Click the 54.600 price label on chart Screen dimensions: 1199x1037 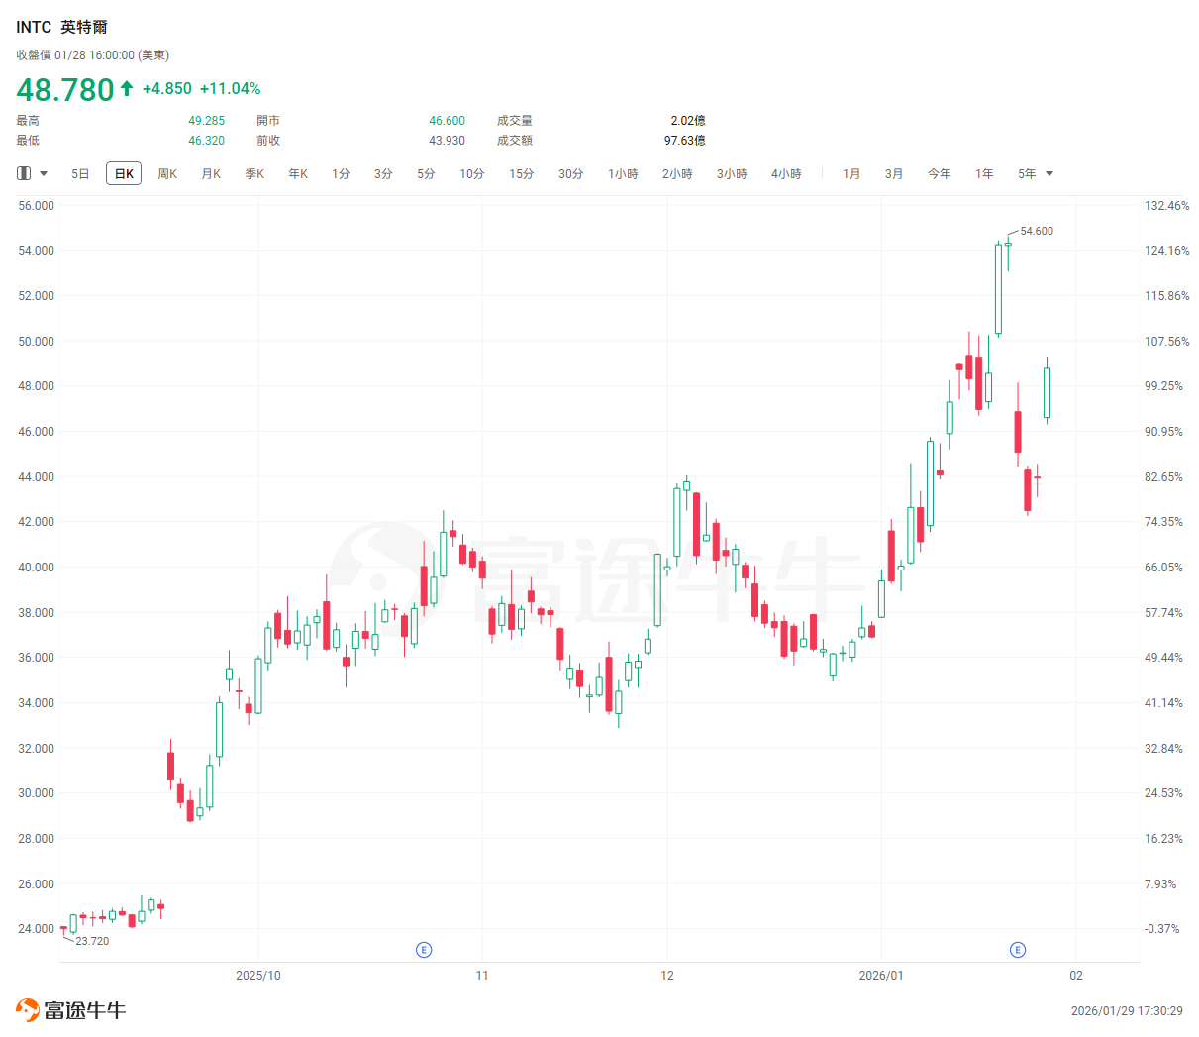1037,231
